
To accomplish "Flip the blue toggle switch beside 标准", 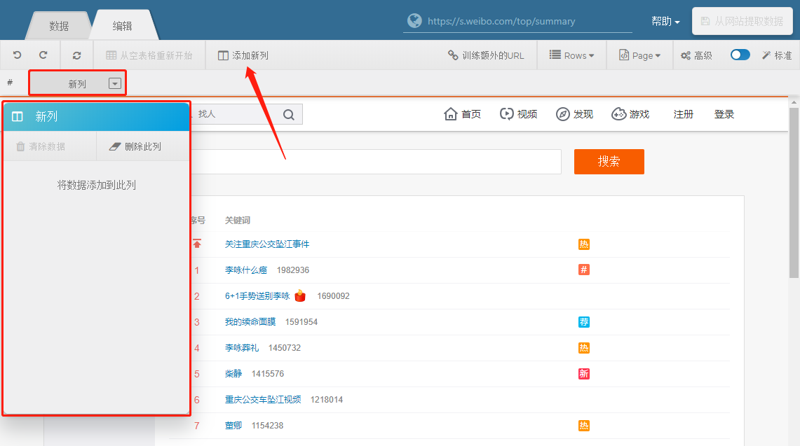I will (740, 54).
